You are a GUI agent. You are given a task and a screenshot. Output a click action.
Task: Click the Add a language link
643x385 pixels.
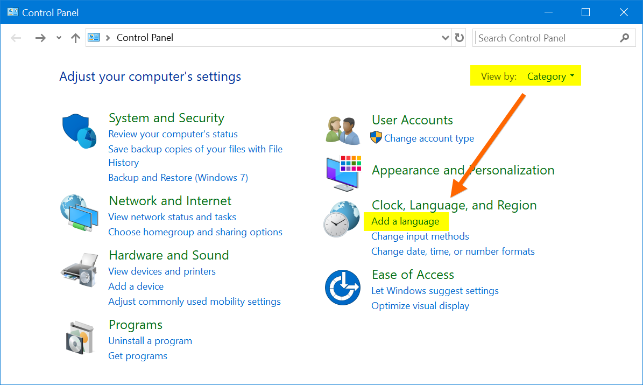pos(405,221)
